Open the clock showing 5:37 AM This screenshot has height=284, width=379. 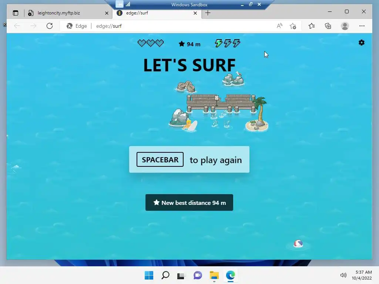point(362,275)
